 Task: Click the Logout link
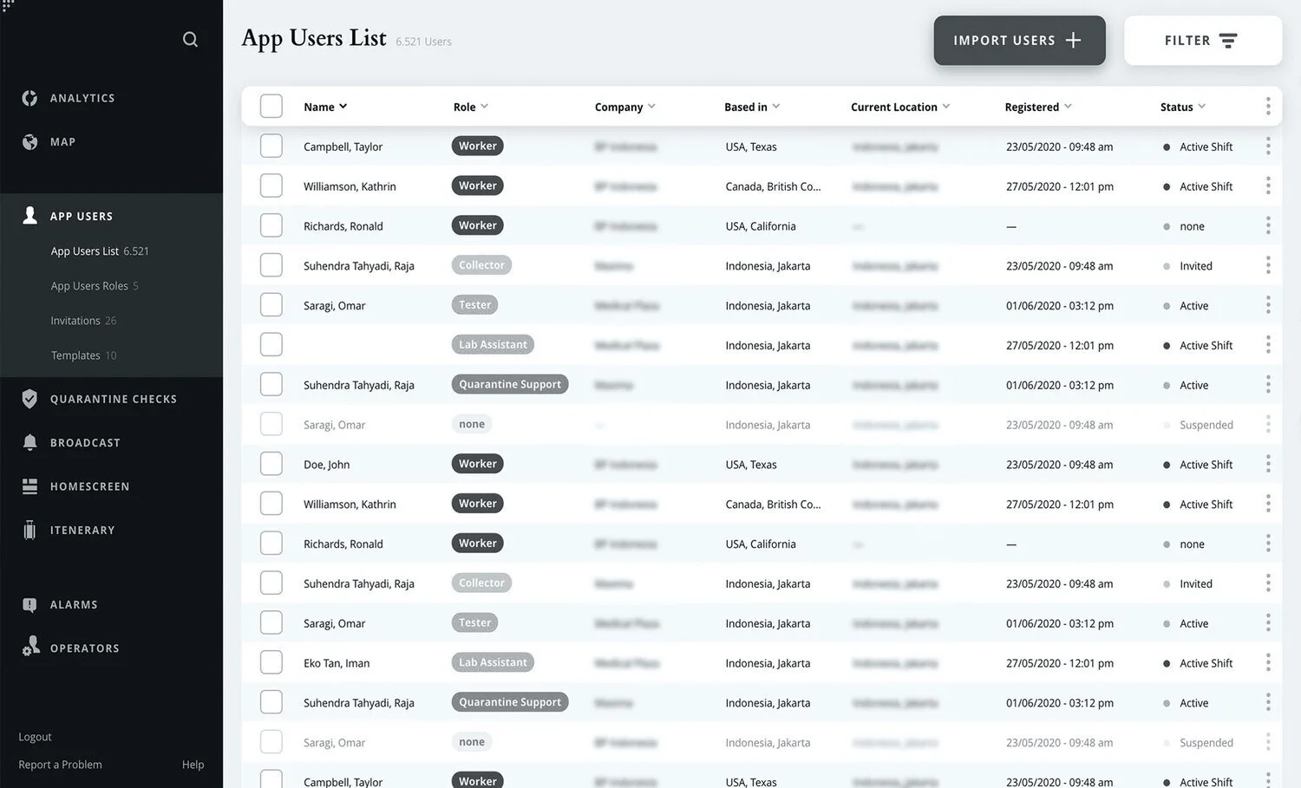[36, 737]
